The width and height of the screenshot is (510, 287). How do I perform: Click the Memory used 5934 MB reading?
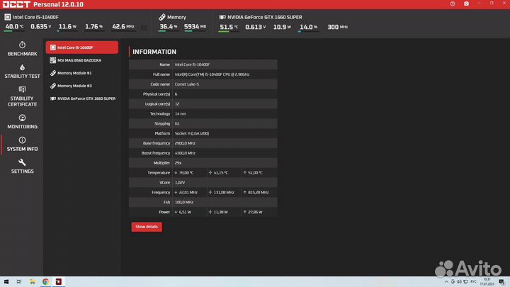coord(195,27)
